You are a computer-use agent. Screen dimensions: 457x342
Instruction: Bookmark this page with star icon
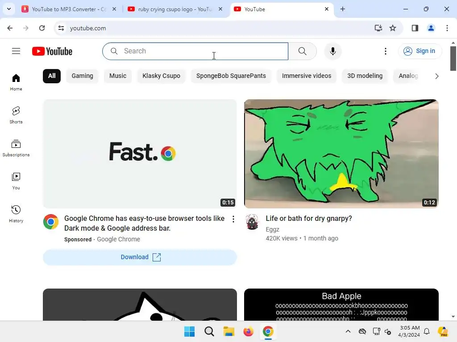393,28
